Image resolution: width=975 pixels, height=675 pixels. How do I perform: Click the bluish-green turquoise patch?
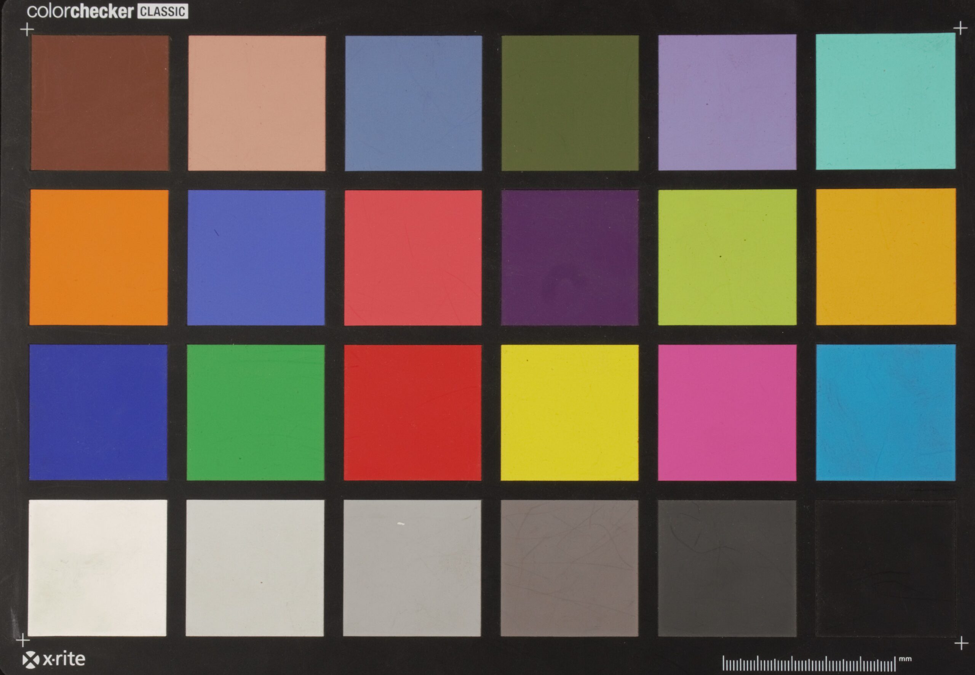[885, 101]
